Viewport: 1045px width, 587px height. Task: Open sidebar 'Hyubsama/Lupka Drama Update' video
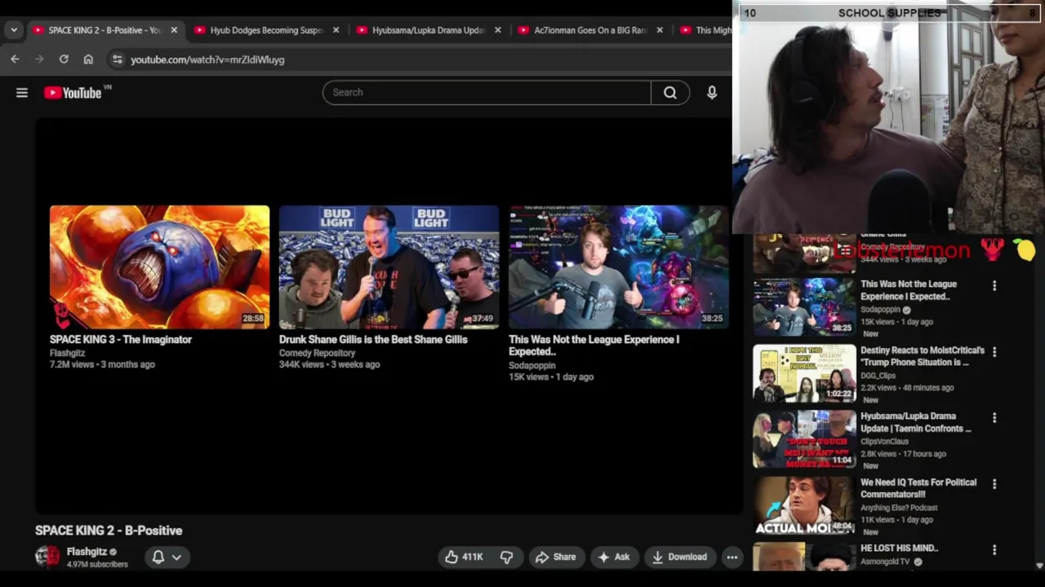pyautogui.click(x=916, y=422)
